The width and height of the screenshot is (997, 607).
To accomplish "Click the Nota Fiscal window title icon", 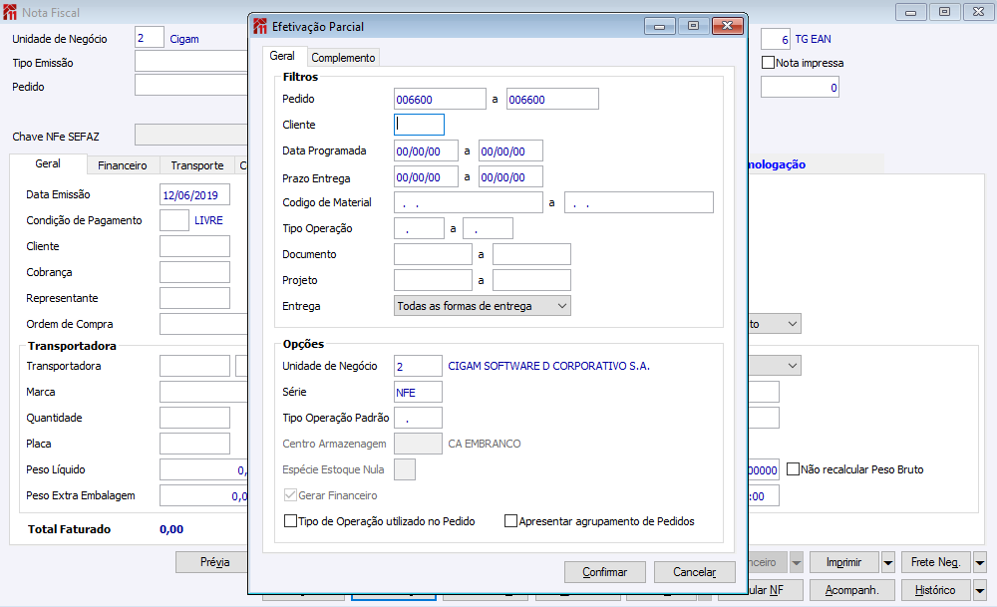I will pos(10,12).
